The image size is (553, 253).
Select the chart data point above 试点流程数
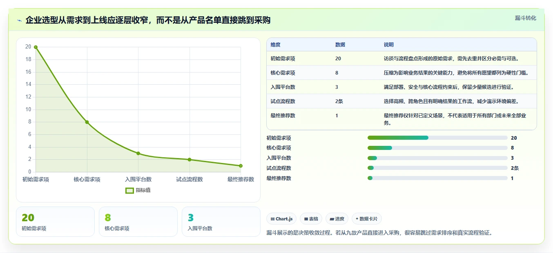click(x=190, y=160)
